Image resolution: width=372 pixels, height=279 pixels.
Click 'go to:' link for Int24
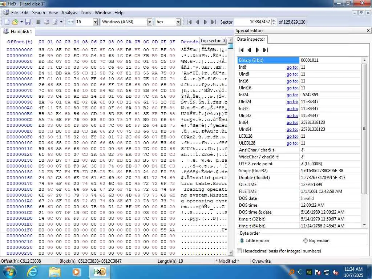pyautogui.click(x=292, y=95)
